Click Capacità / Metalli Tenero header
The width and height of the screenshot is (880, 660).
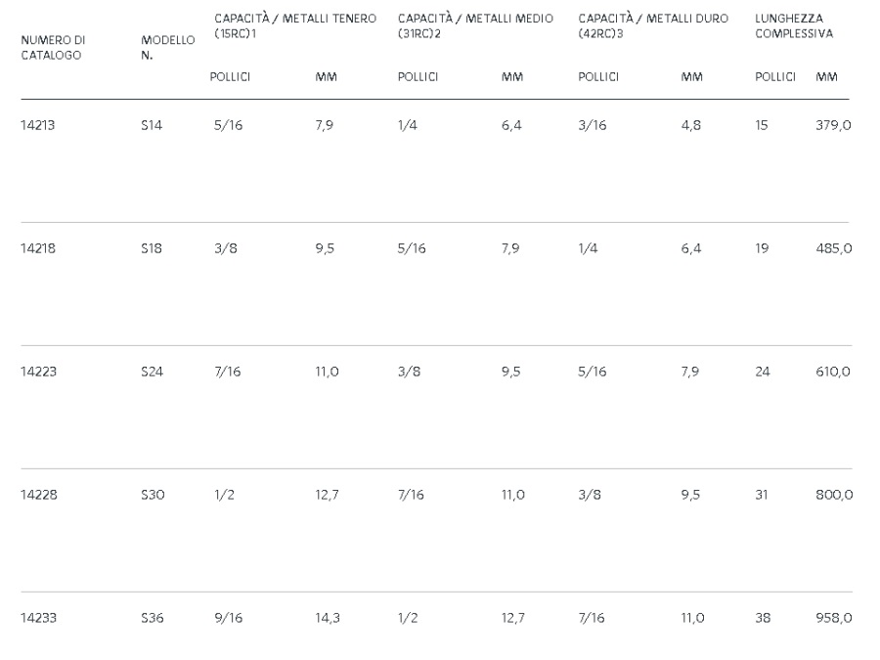point(295,25)
